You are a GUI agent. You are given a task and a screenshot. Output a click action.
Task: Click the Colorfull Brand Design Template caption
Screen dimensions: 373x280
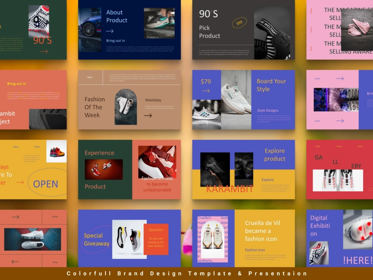coord(187,273)
